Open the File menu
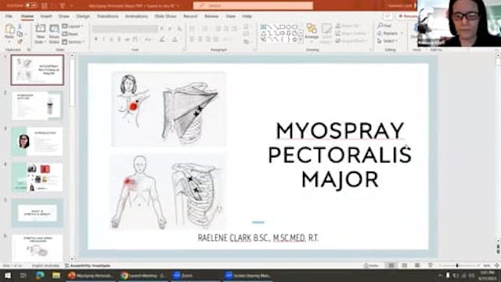This screenshot has height=282, width=501. click(x=9, y=16)
